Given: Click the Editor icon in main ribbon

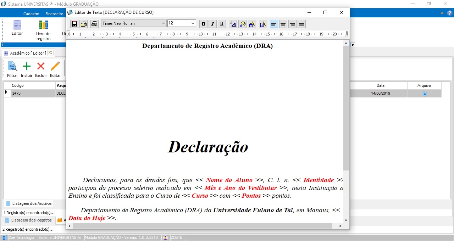Looking at the screenshot, I should [x=17, y=28].
